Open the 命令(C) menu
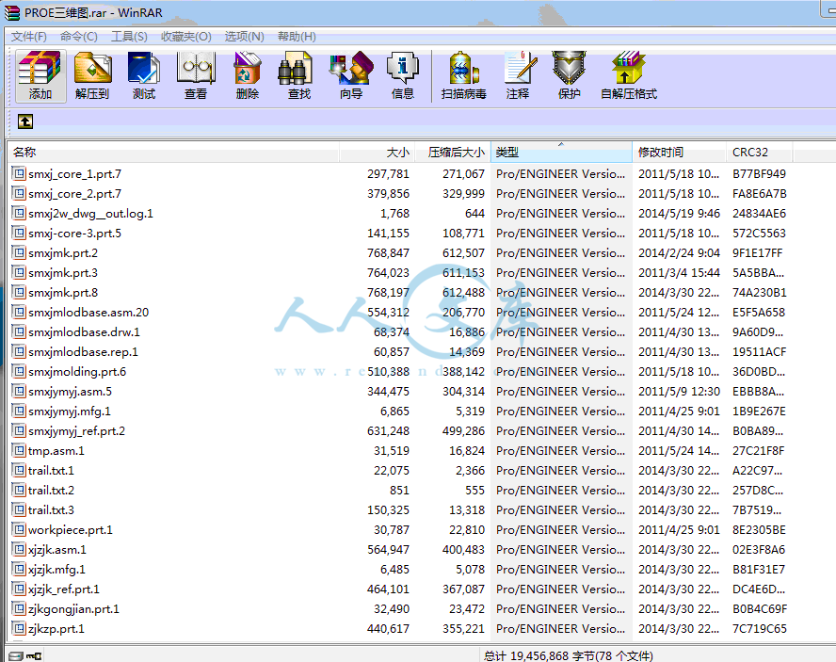Screen dimensions: 836x662 click(x=79, y=37)
